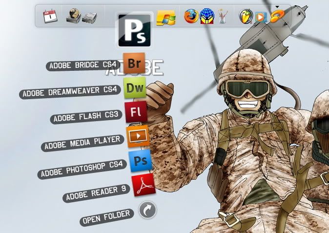Image resolution: width=329 pixels, height=233 pixels.
Task: Click the 'Adobe Reader 9' label
Action: (96, 193)
